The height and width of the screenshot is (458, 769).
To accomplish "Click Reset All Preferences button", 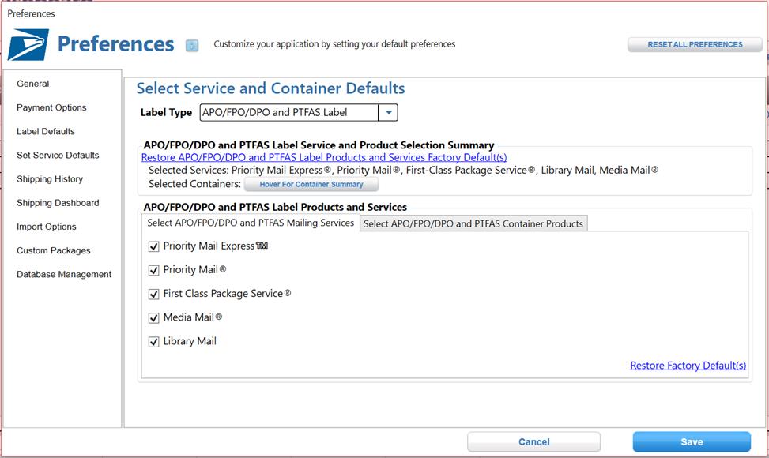I will pyautogui.click(x=695, y=44).
